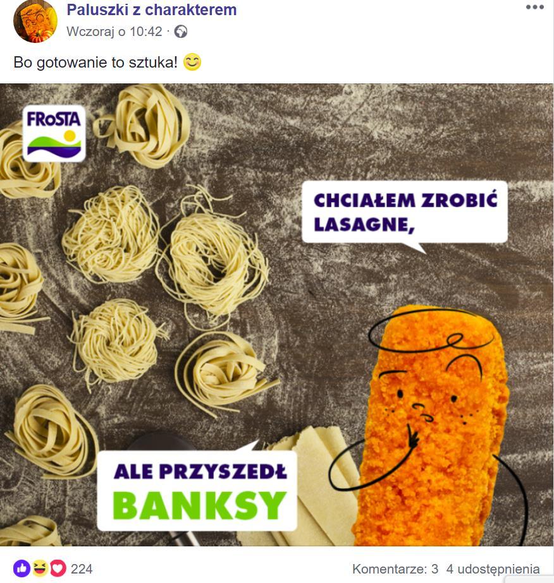Click the smiling emoji in post text

coord(192,62)
